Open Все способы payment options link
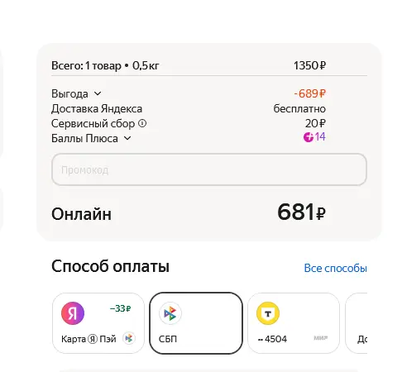This screenshot has width=402, height=372. click(x=335, y=268)
